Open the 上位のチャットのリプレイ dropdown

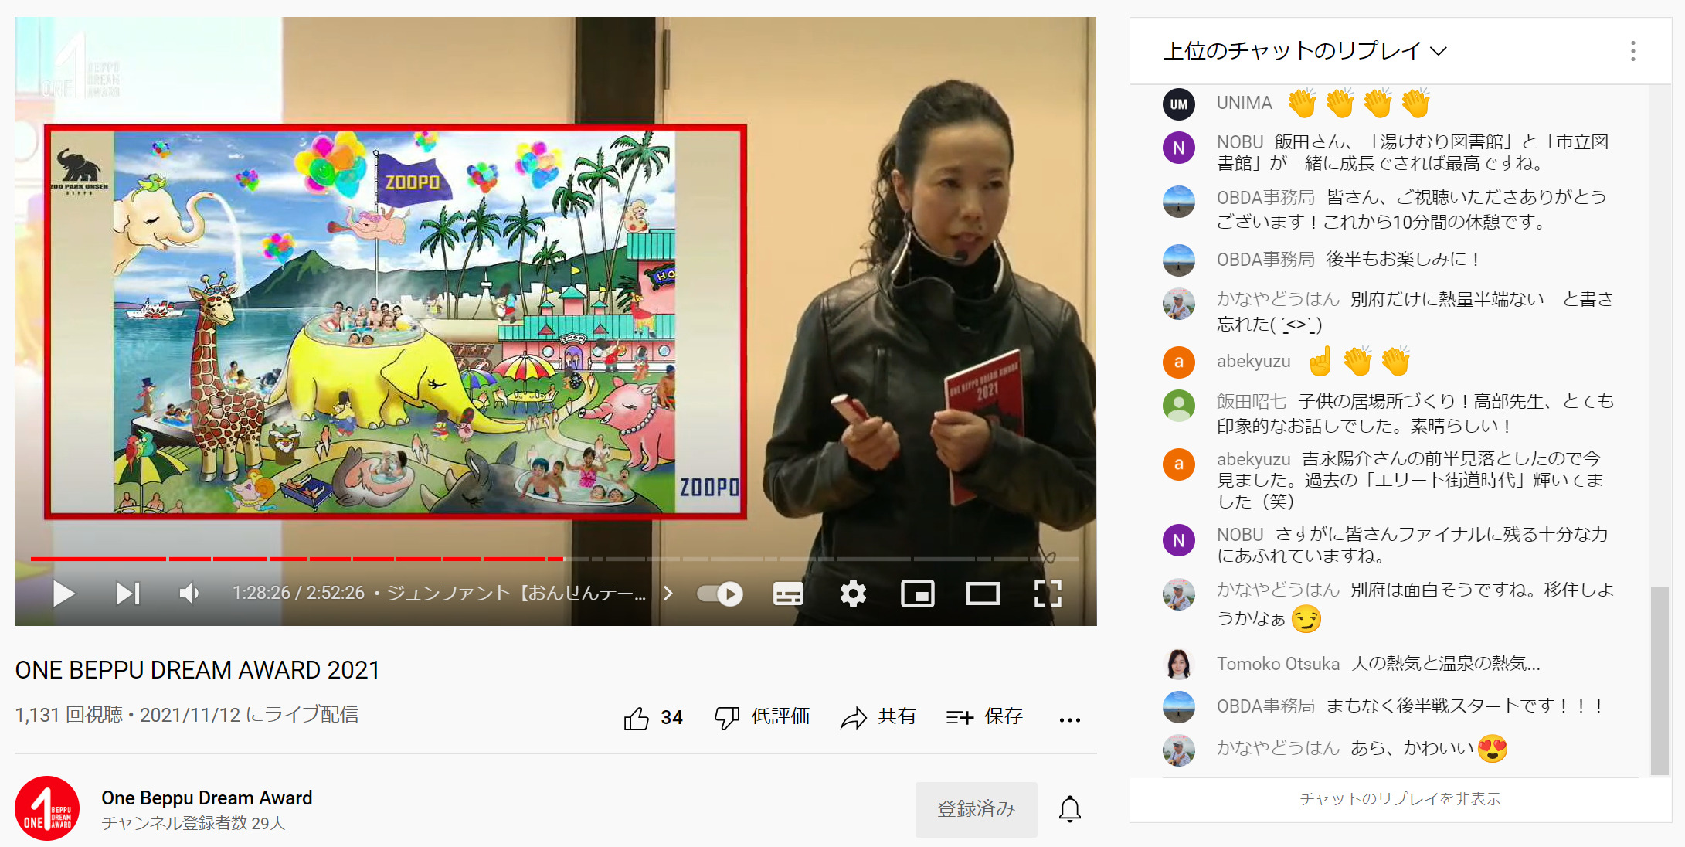[x=1305, y=51]
